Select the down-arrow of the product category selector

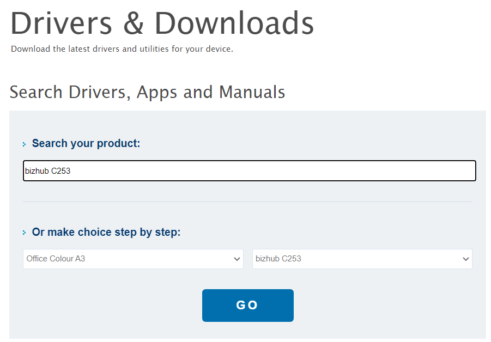(x=237, y=259)
